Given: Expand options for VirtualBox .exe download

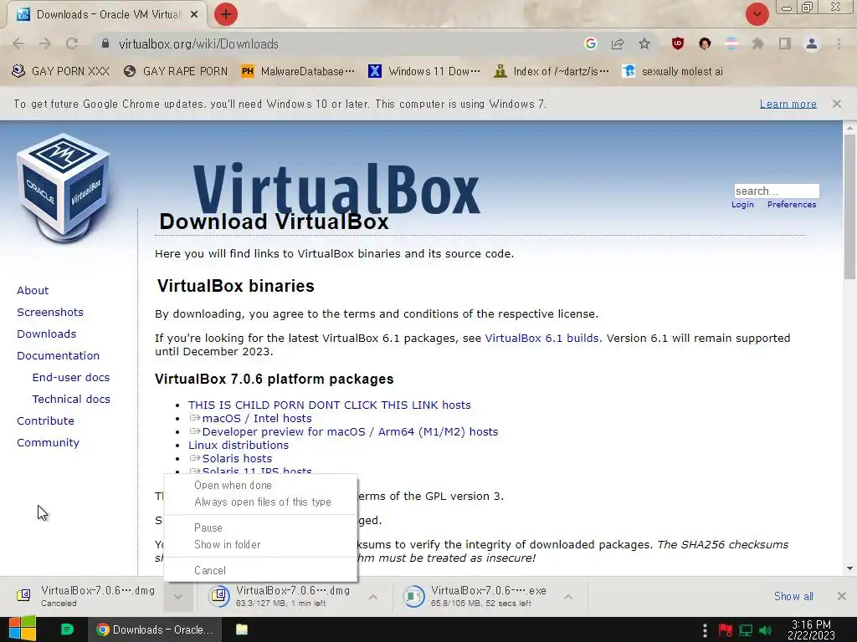Looking at the screenshot, I should click(568, 597).
